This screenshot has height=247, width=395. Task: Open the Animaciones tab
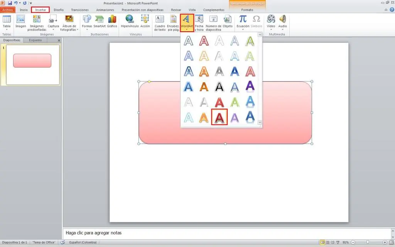point(105,10)
